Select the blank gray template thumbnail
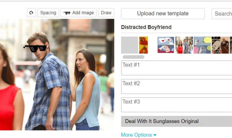The height and width of the screenshot is (138, 232). (130, 45)
